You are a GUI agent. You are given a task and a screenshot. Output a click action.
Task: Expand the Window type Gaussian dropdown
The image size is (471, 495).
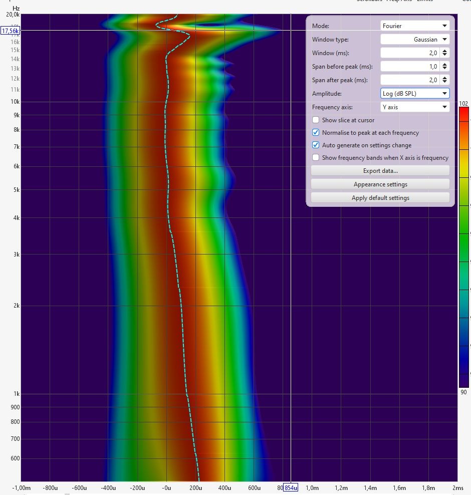pyautogui.click(x=415, y=40)
